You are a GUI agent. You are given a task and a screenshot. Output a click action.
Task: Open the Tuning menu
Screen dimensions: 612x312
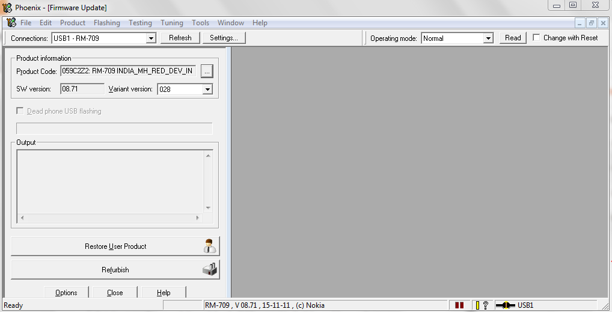[x=172, y=23]
